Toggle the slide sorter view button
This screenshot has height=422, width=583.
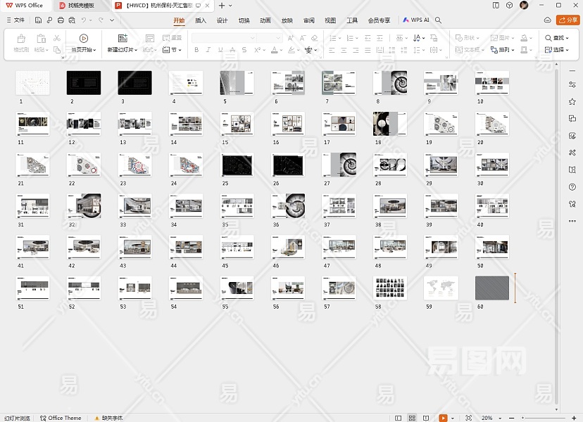tap(413, 418)
